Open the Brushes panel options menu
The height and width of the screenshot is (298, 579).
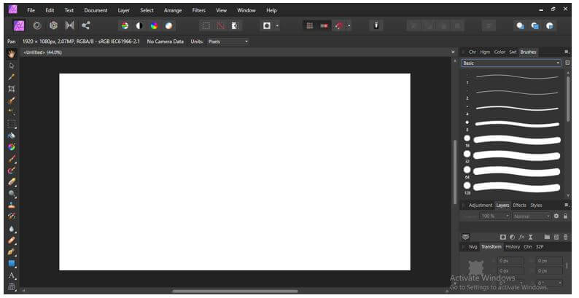point(567,52)
